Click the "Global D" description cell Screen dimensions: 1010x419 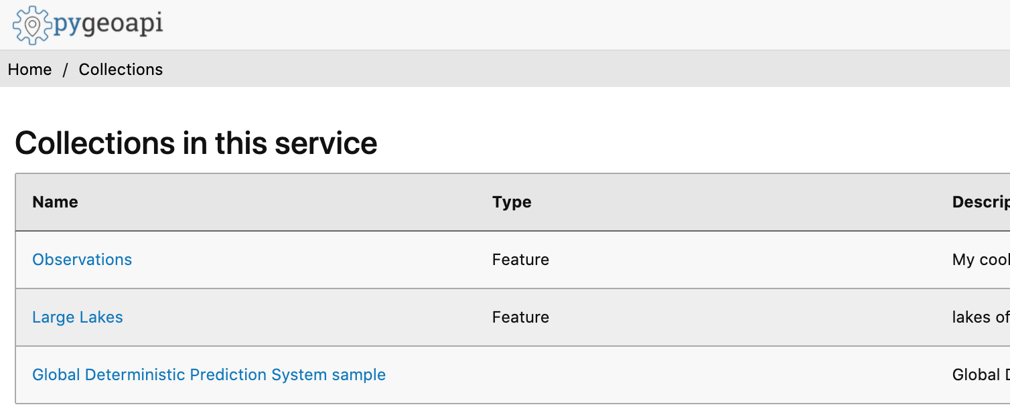pyautogui.click(x=981, y=375)
